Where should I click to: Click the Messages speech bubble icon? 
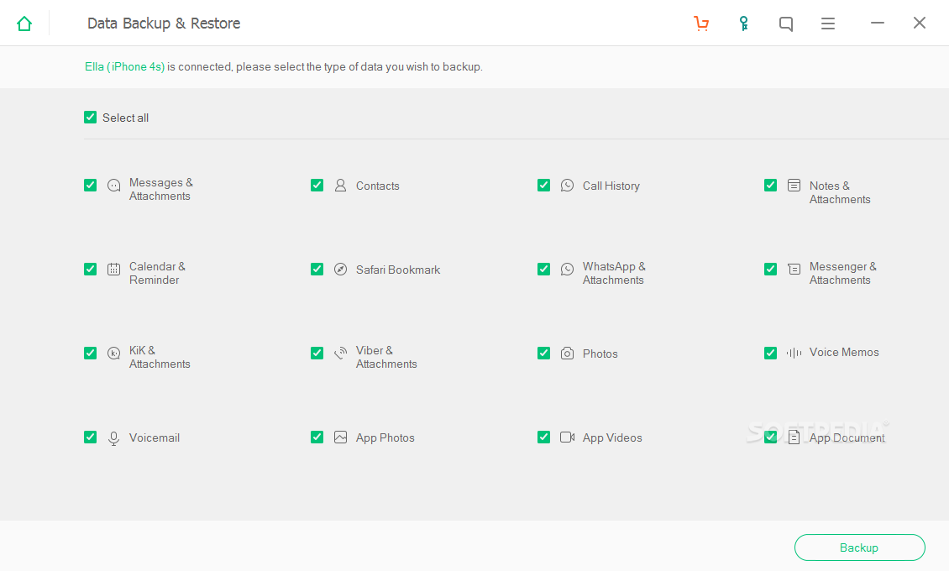113,186
